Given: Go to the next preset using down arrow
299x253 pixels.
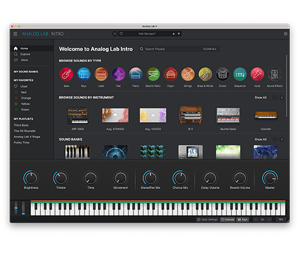Looking at the screenshot, I should point(179,34).
